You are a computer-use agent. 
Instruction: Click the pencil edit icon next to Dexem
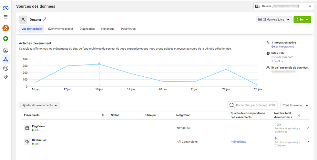(x=44, y=19)
